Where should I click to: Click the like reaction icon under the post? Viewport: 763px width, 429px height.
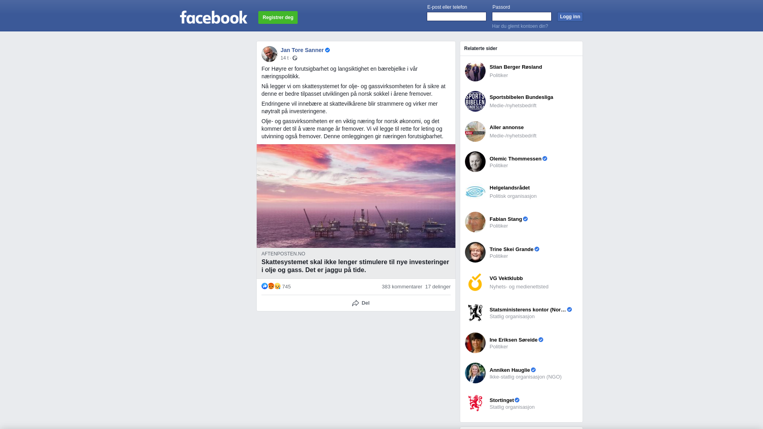pos(265,286)
